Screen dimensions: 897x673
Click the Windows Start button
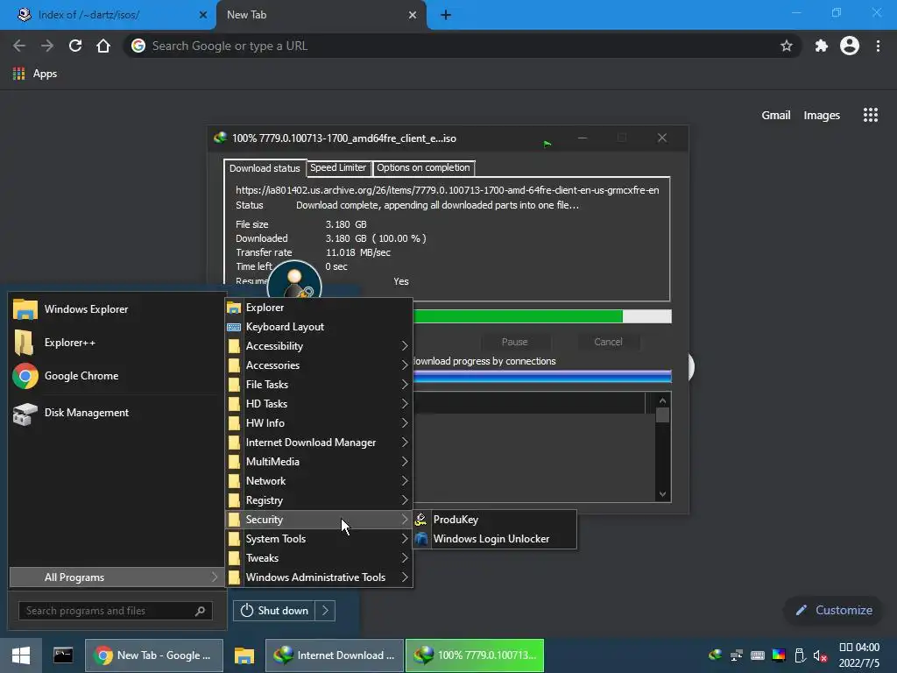tap(21, 655)
